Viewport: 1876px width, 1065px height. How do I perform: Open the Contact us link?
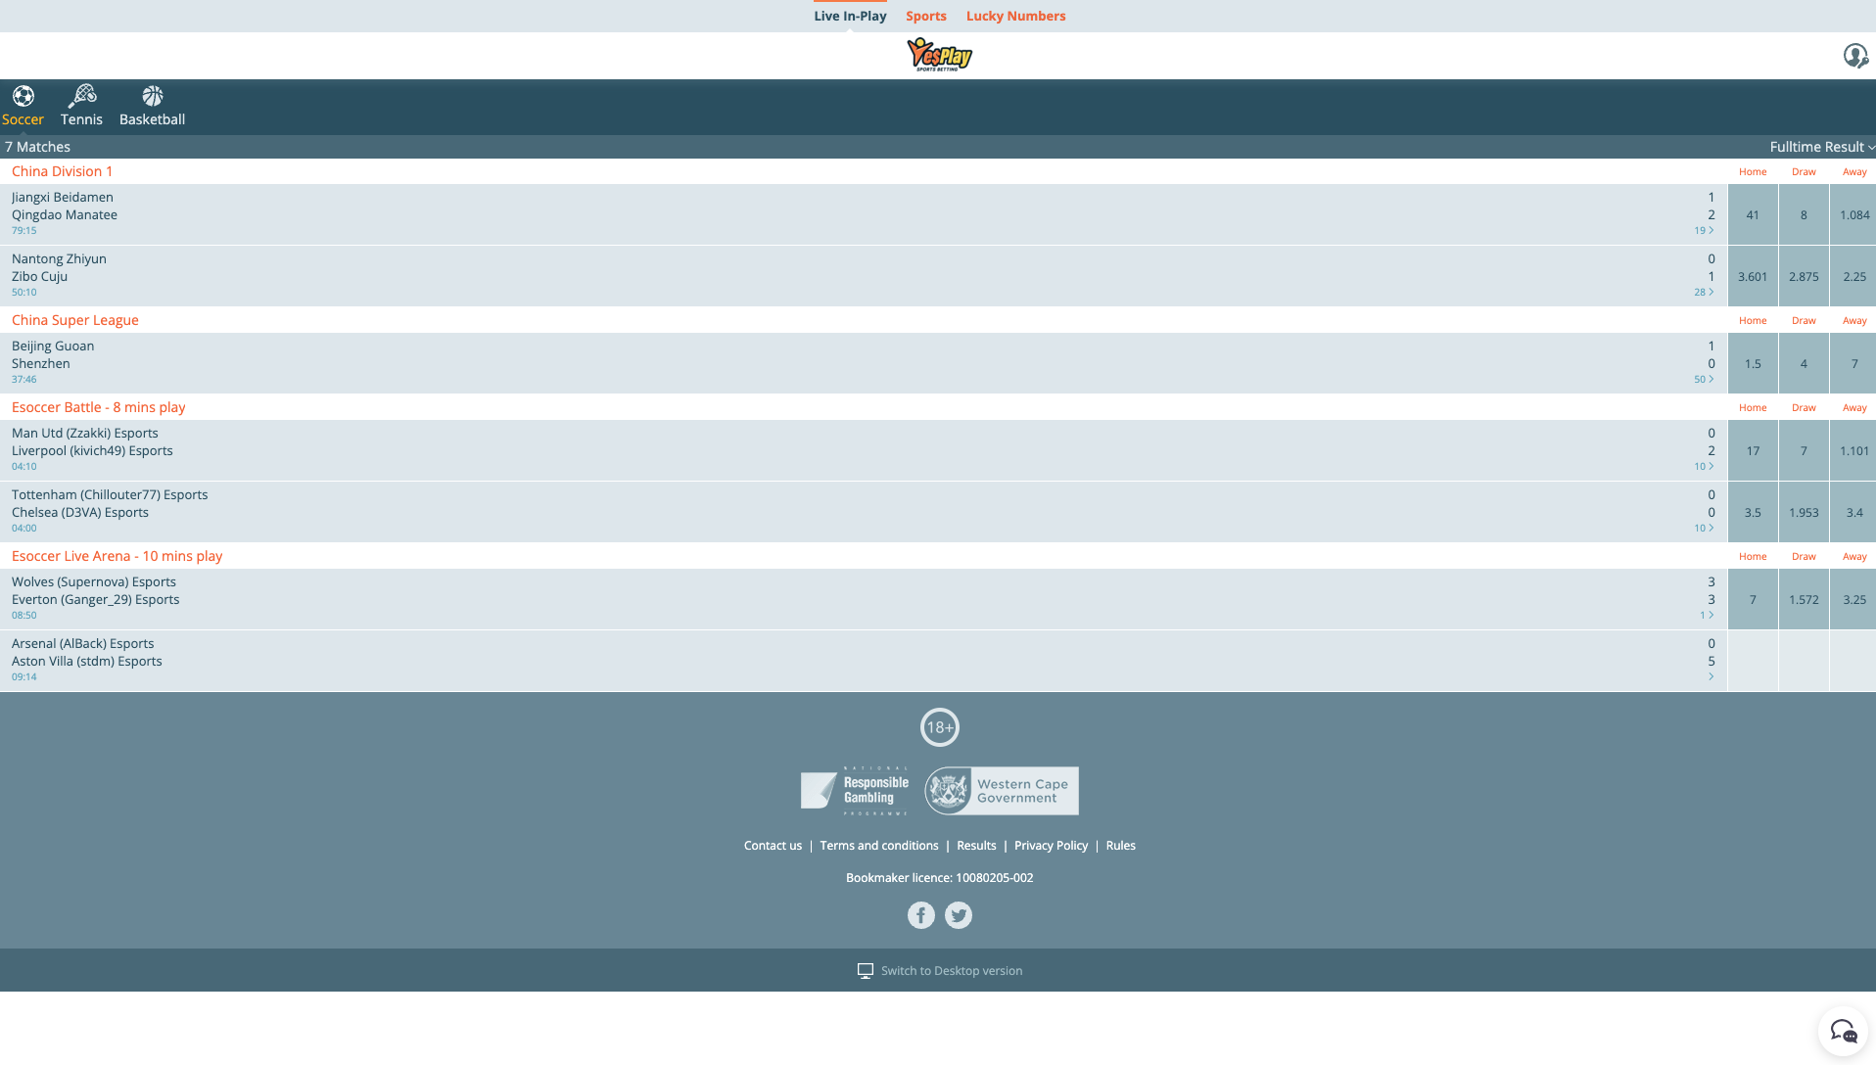[x=773, y=846]
